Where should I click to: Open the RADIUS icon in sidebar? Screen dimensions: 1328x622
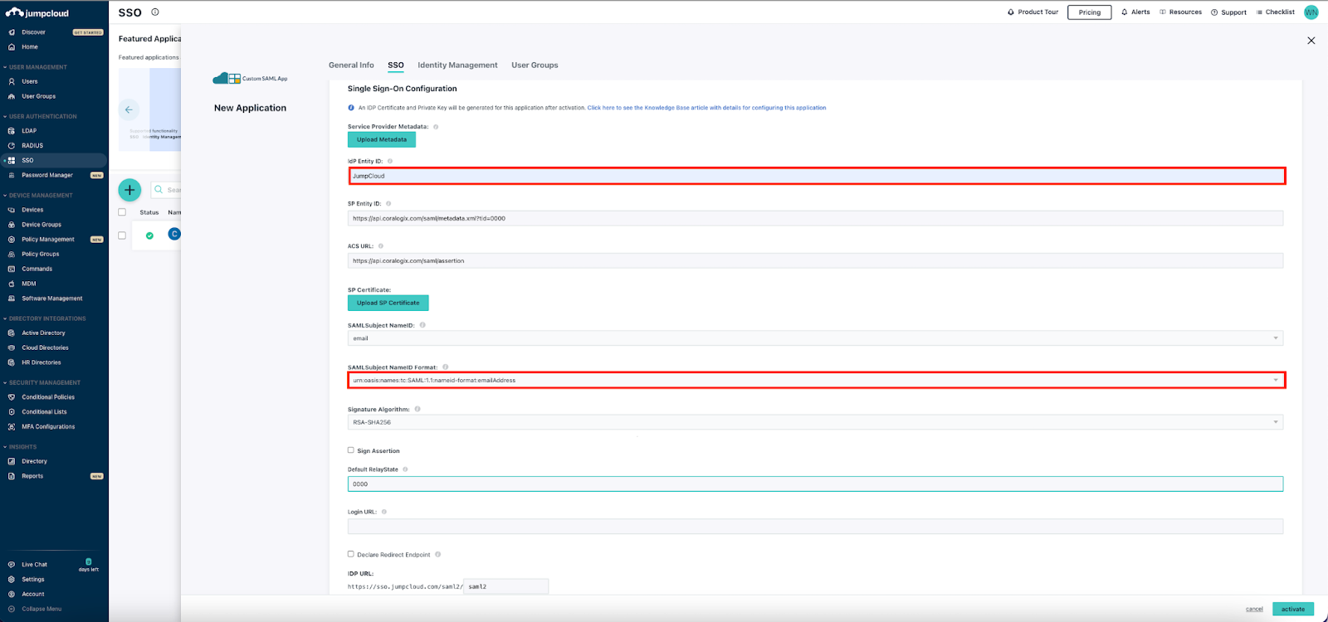click(x=12, y=146)
